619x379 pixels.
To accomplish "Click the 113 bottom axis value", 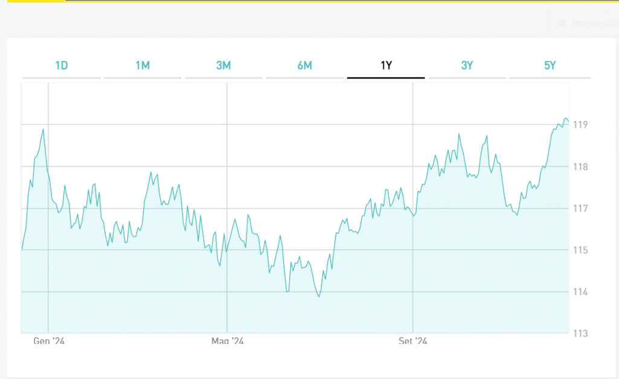I will 581,334.
